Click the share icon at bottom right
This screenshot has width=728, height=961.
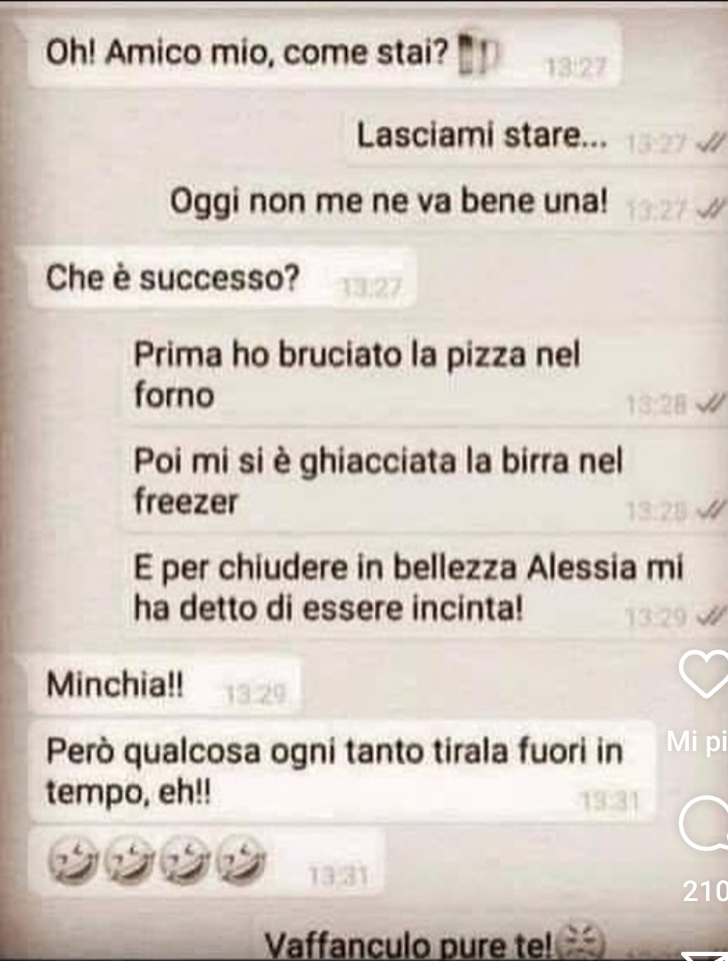(x=704, y=955)
